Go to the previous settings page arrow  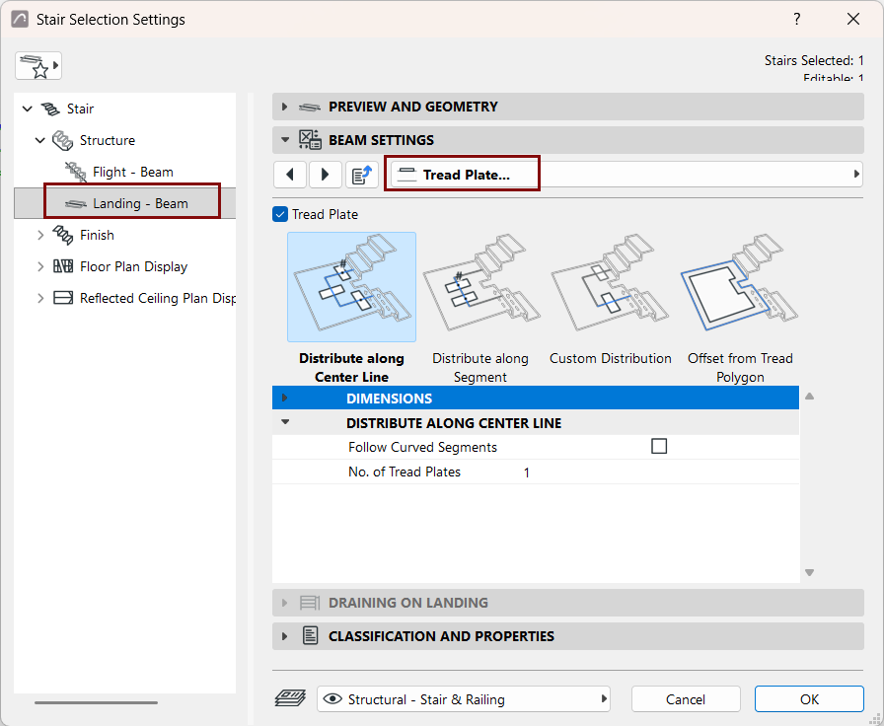290,175
